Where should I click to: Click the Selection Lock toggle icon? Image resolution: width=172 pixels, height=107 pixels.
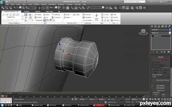pyautogui.click(x=73, y=99)
